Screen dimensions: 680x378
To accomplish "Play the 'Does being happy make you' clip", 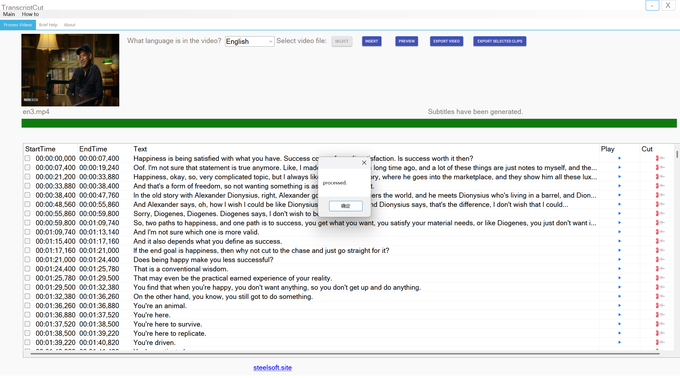I will (619, 260).
